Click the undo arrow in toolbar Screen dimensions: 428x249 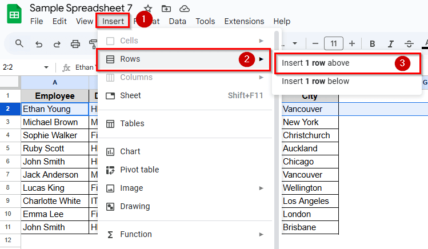39,43
